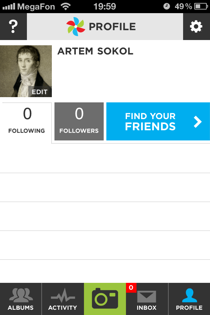
Task: Tap the chevron arrow on Find Your Friends
Action: pos(198,121)
